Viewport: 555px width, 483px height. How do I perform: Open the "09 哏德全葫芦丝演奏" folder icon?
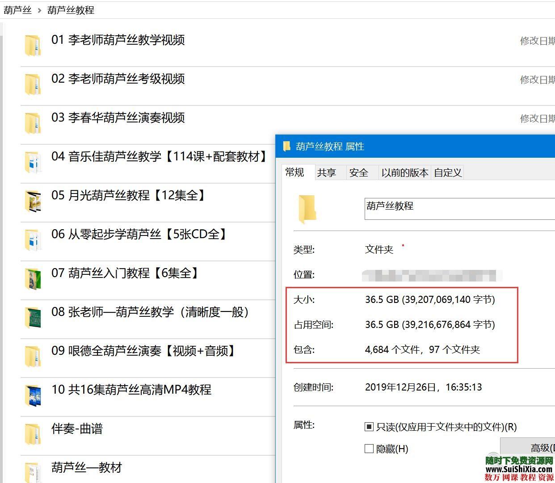click(33, 356)
